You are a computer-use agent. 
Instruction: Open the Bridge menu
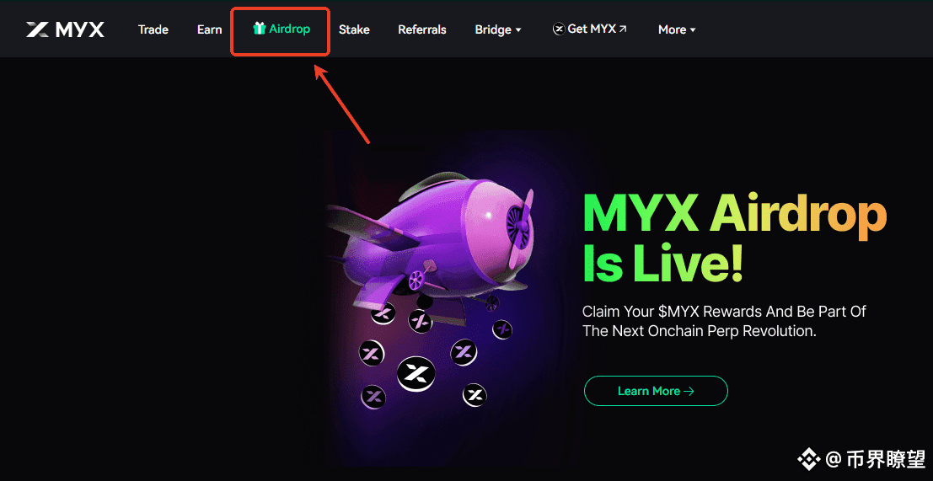(498, 29)
